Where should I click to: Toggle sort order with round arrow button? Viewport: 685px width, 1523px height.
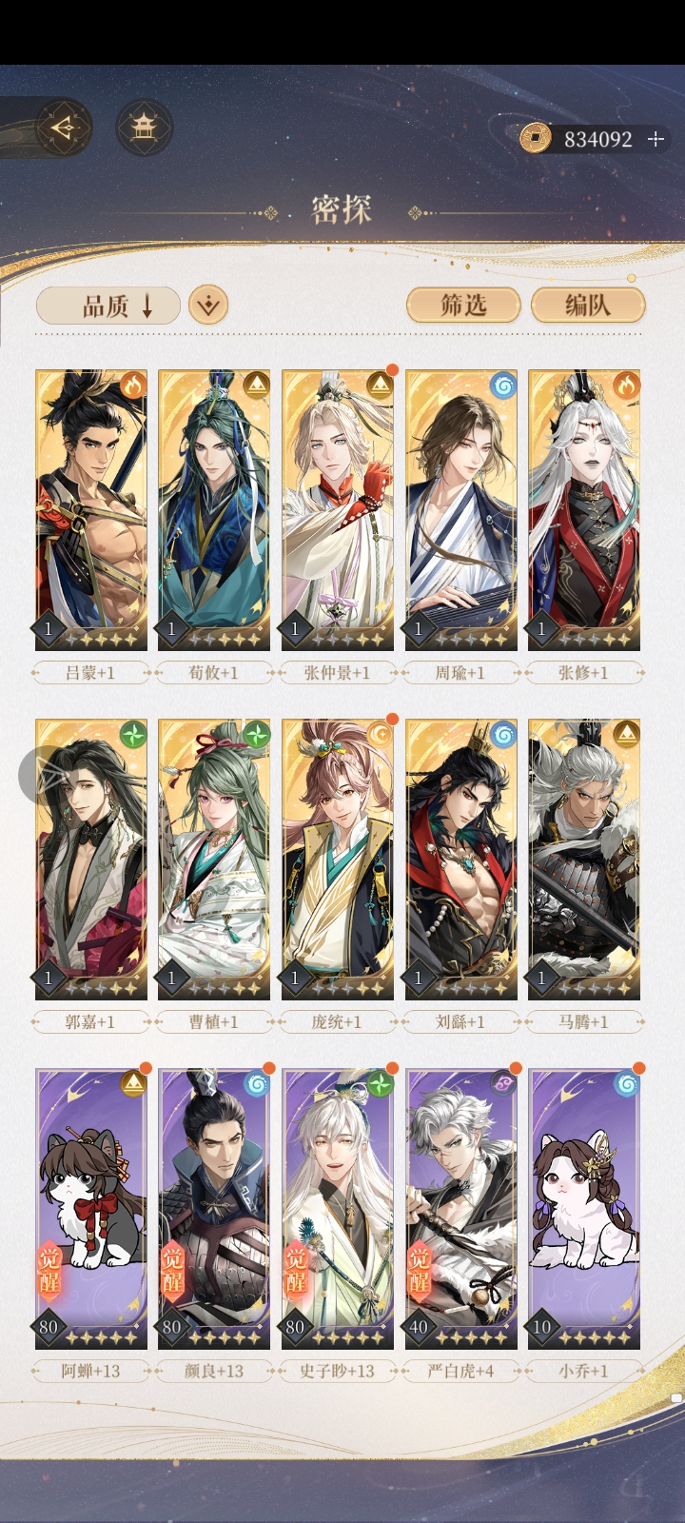(208, 306)
